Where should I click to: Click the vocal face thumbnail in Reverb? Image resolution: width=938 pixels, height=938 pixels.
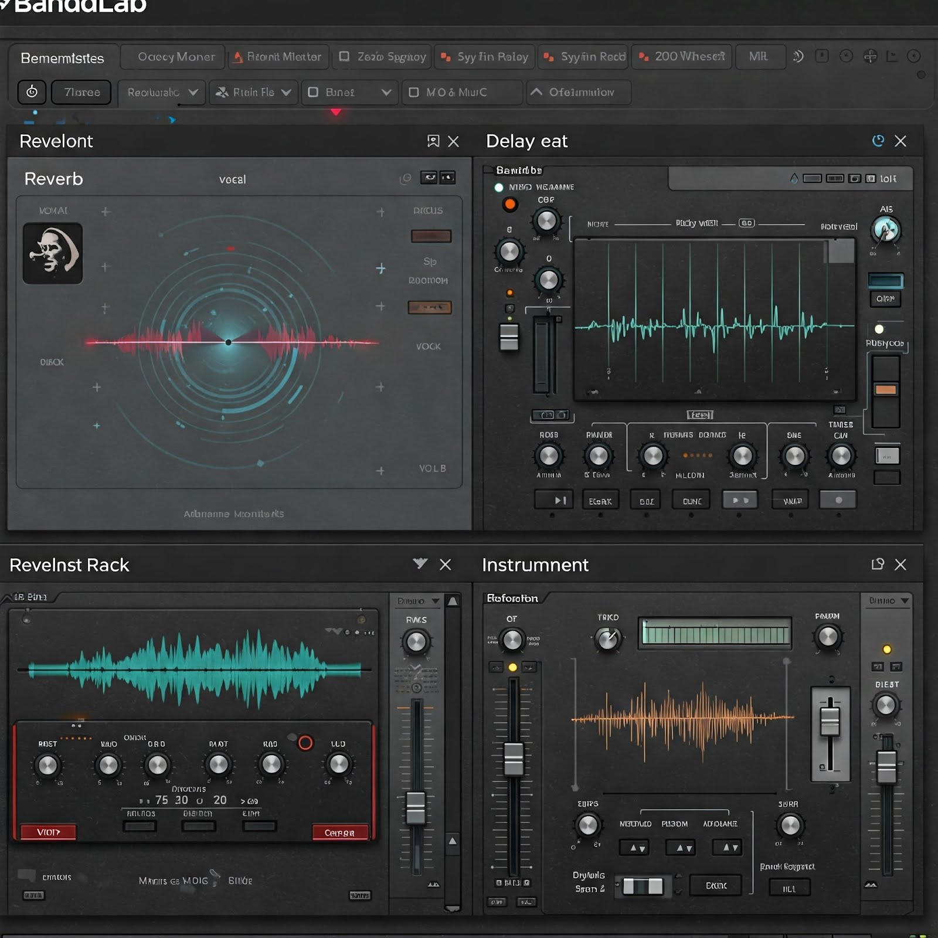pyautogui.click(x=53, y=253)
